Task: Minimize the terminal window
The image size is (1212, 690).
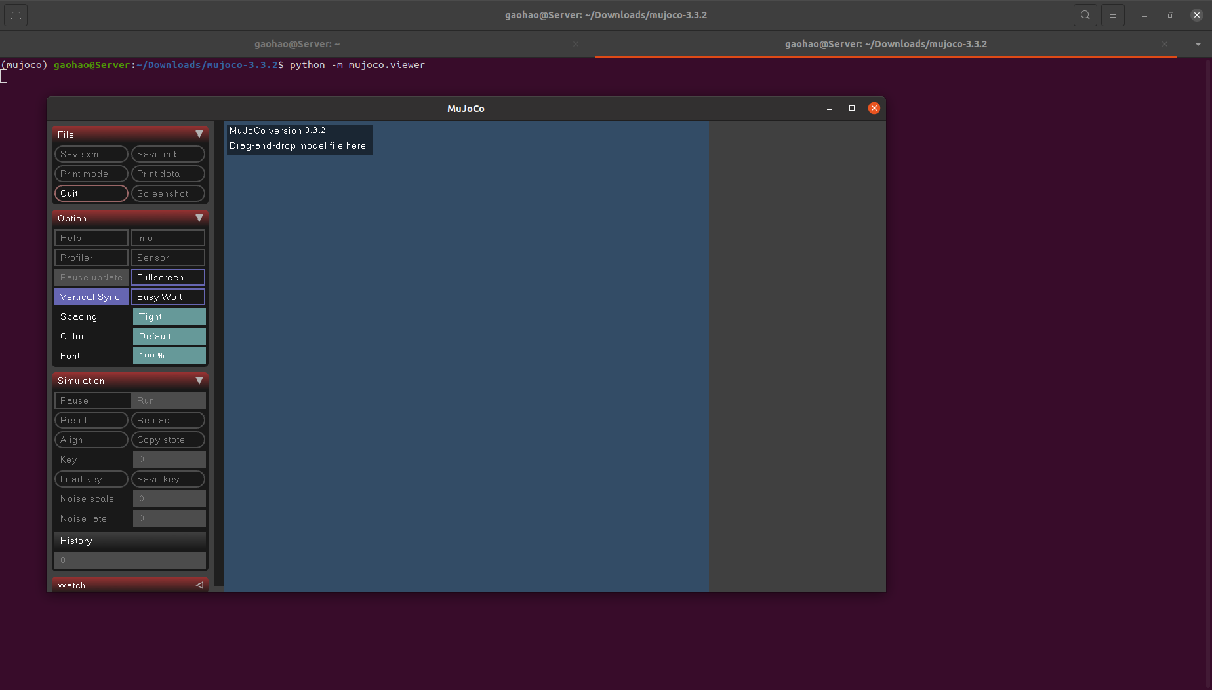Action: (1144, 15)
